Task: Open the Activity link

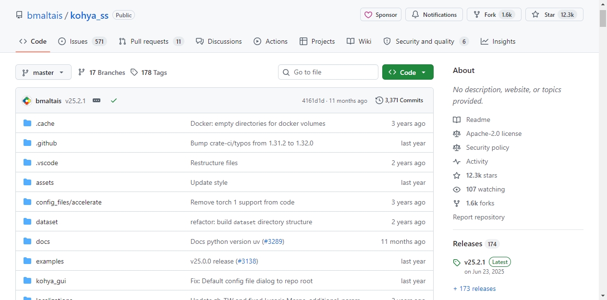Action: (471, 161)
